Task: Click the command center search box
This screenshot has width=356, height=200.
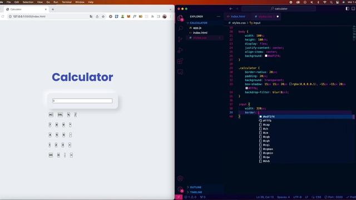Action: point(279,9)
